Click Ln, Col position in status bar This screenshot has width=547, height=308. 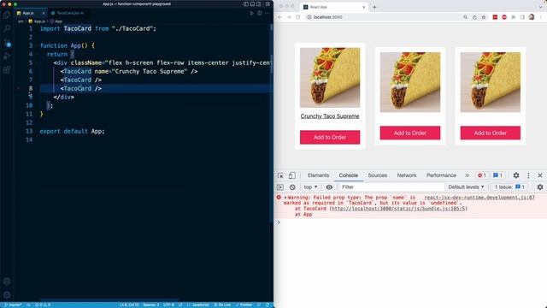(x=129, y=305)
